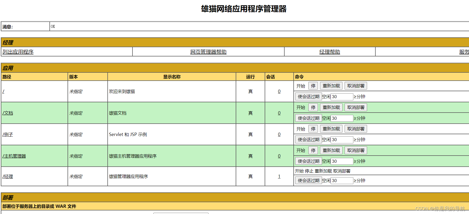
Task: Open the /经理 path link
Action: coord(8,176)
